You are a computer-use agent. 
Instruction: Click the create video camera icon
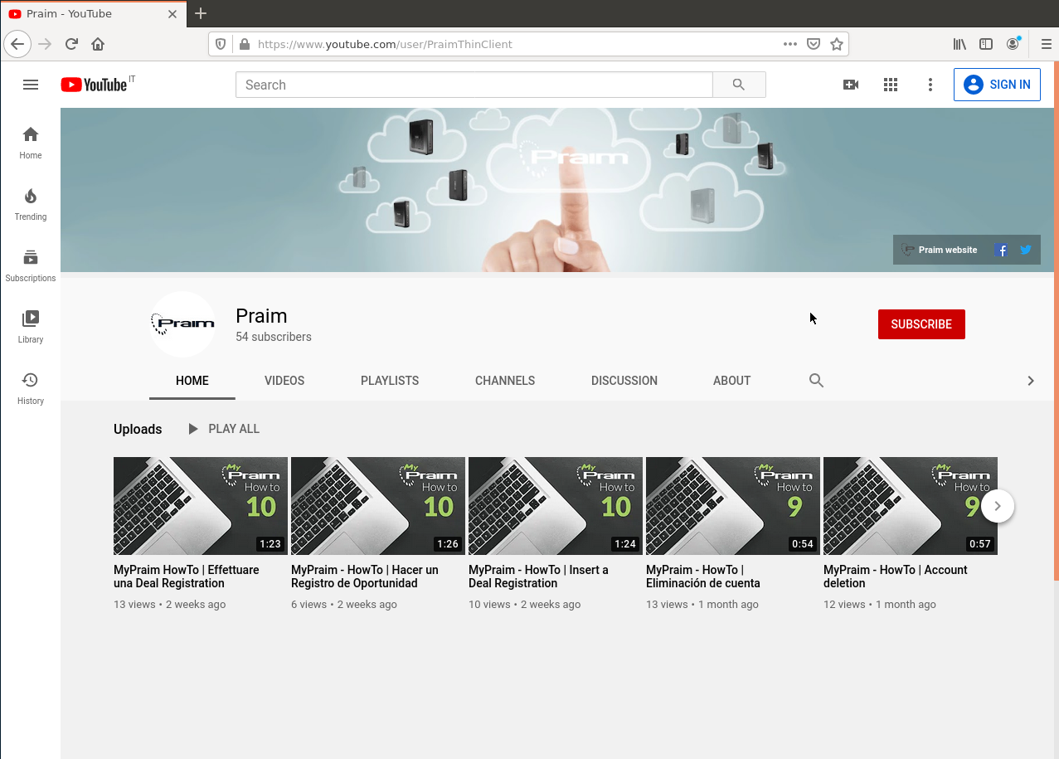pyautogui.click(x=851, y=85)
